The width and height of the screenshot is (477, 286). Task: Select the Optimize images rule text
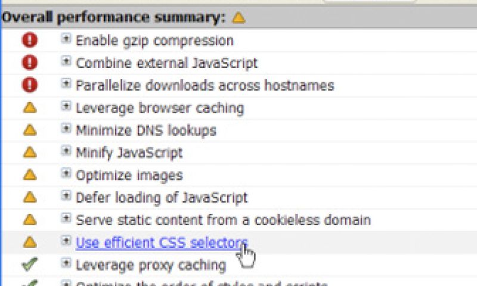point(129,175)
